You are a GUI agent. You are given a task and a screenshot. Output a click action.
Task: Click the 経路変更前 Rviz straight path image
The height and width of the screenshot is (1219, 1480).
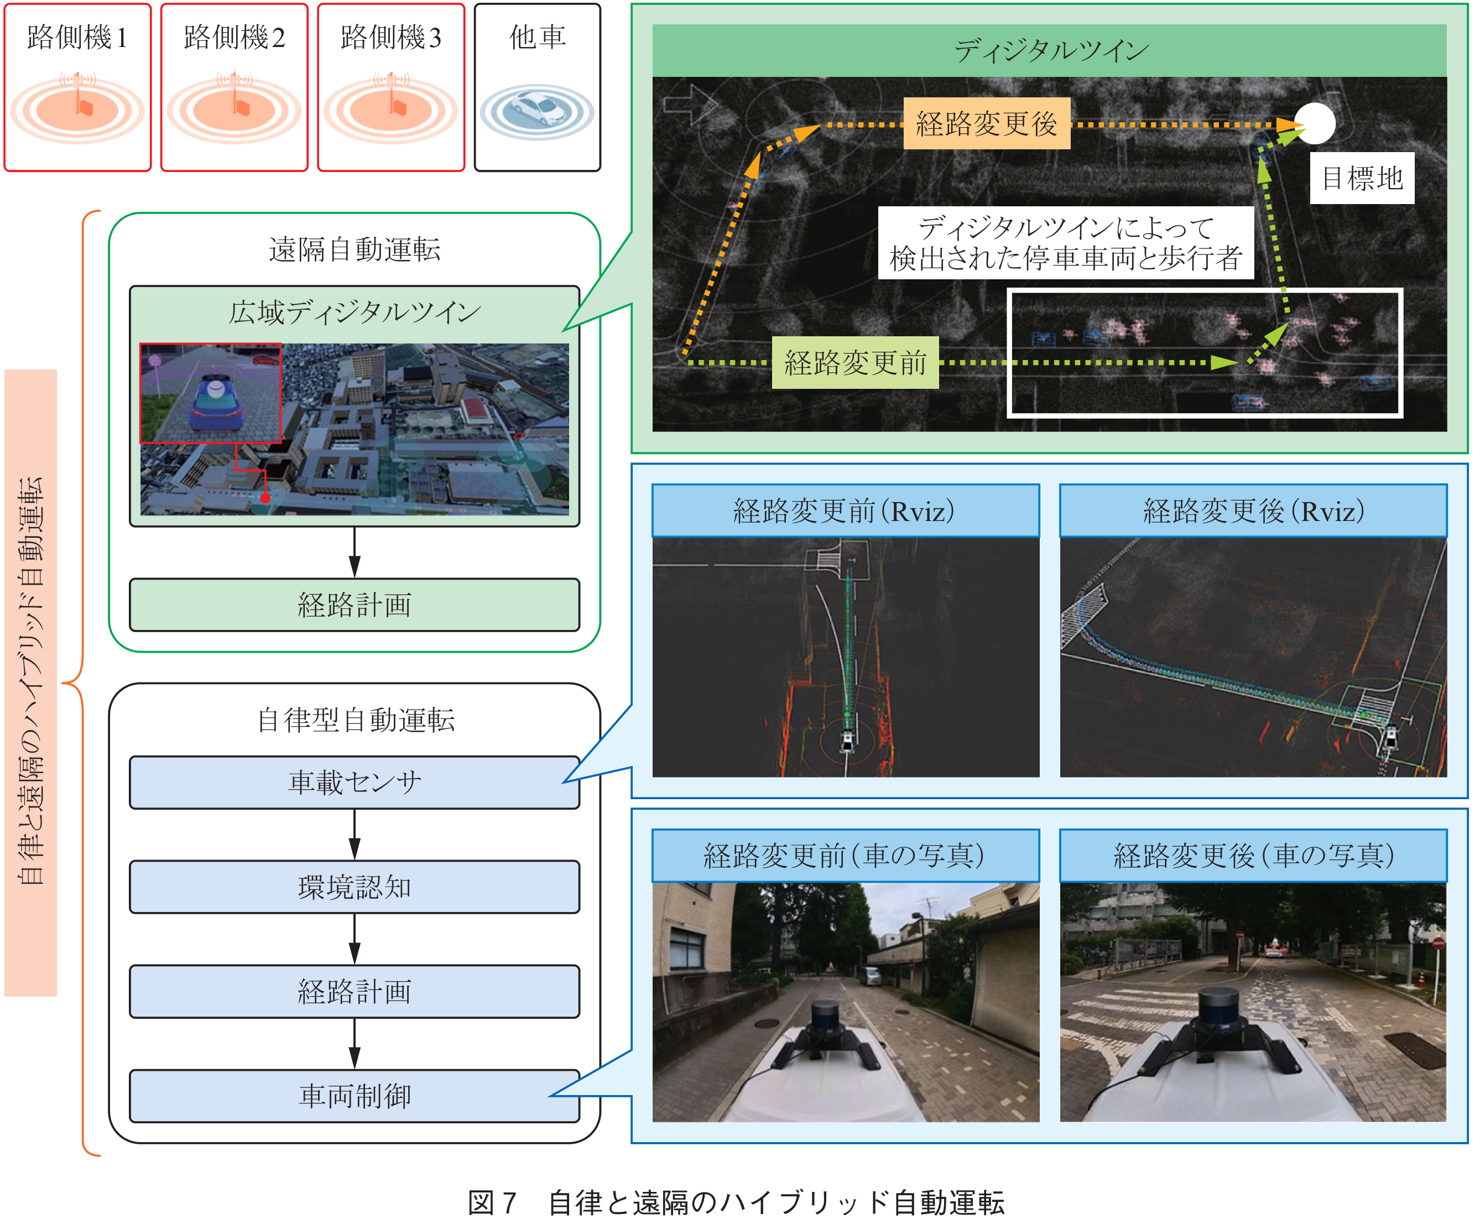(845, 657)
